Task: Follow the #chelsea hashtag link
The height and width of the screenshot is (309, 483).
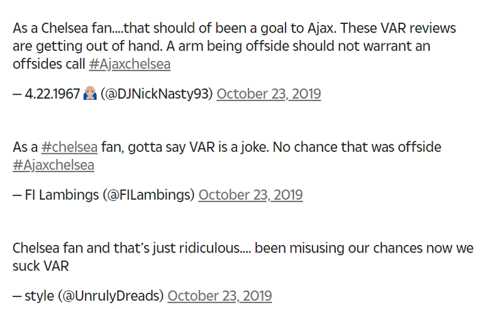Action: click(x=69, y=148)
